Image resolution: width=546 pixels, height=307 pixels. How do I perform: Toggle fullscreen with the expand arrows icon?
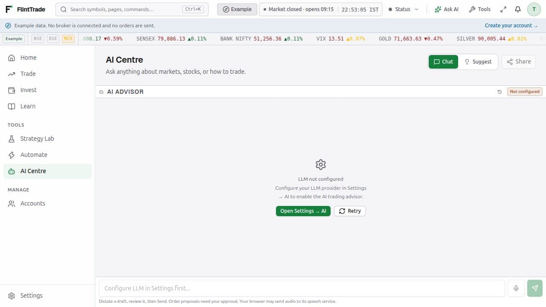pyautogui.click(x=503, y=9)
